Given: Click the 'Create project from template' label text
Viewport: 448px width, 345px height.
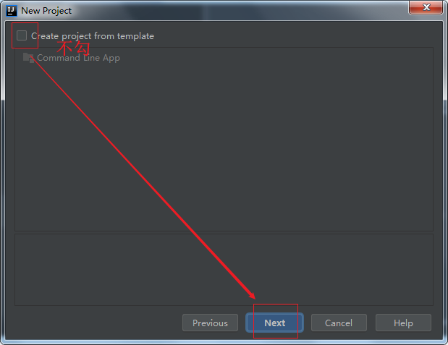Looking at the screenshot, I should [x=93, y=36].
